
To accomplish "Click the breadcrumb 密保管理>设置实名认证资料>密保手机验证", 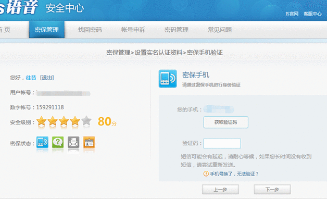I will click(x=165, y=53).
